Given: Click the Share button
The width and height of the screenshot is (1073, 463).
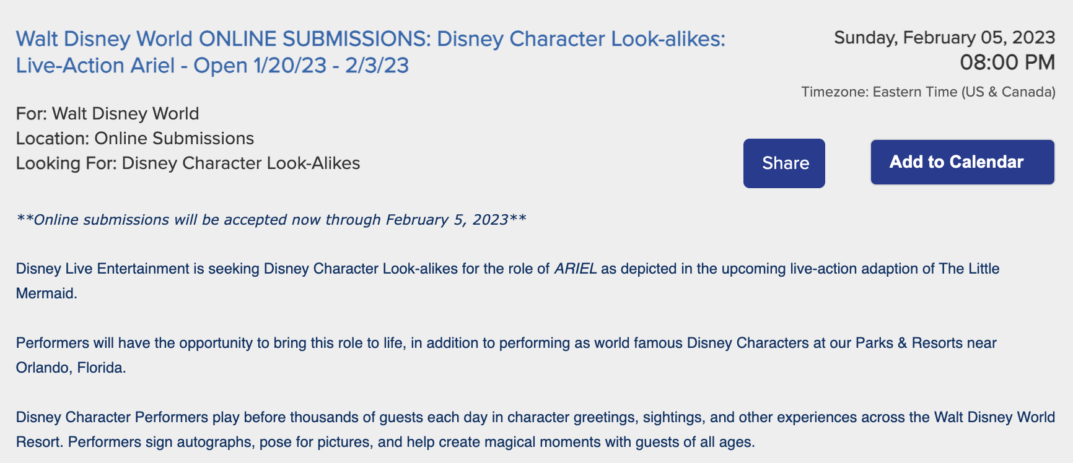Looking at the screenshot, I should point(784,163).
